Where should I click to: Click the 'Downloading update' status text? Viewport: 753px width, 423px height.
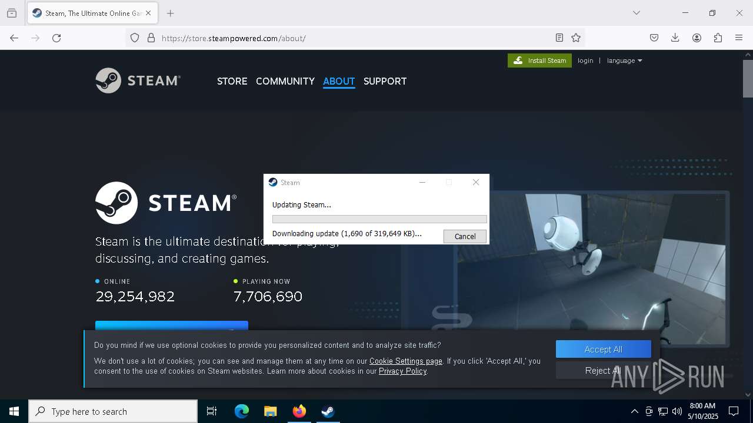[x=347, y=233]
